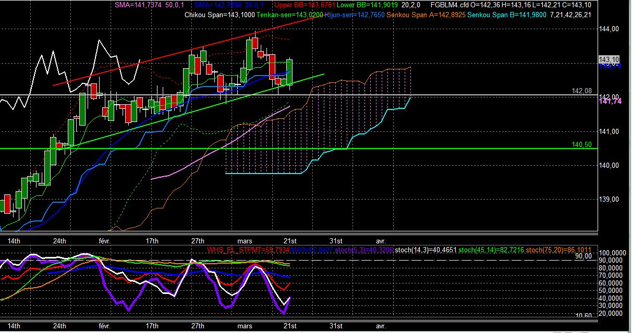Click '24th' on the bottom panel date axis

(59, 326)
